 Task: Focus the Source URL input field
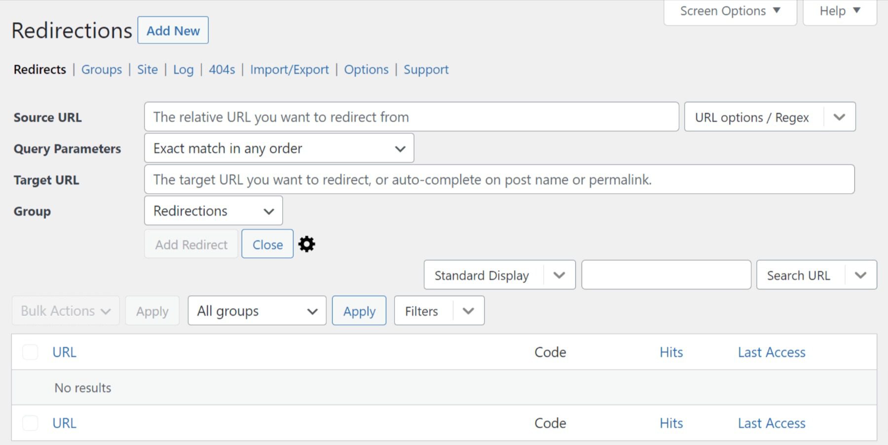pyautogui.click(x=411, y=117)
